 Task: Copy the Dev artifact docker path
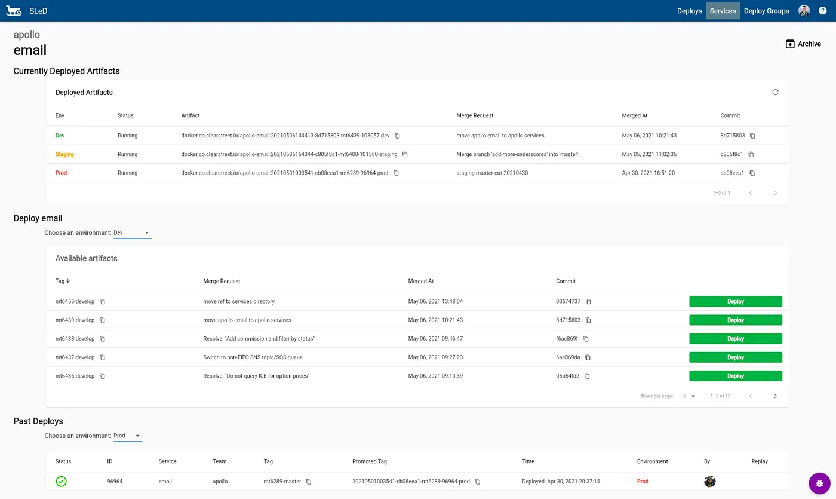coord(397,136)
